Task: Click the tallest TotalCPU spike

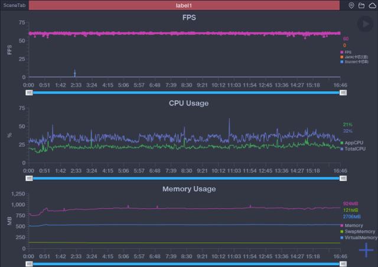Action: pos(229,126)
